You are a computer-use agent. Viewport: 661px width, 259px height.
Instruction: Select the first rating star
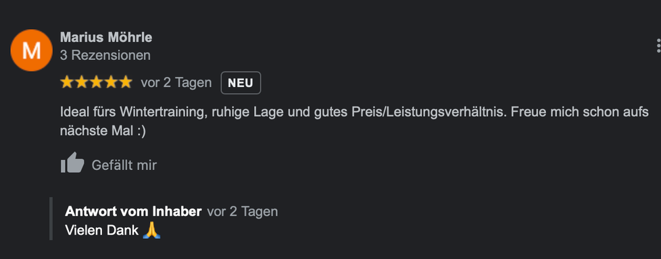click(67, 82)
